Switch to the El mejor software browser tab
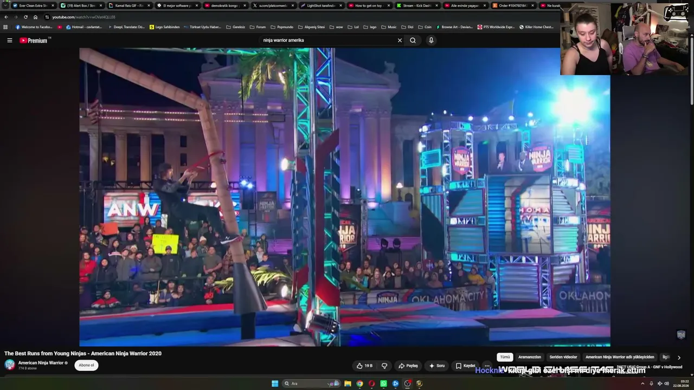Viewport: 694px width, 390px height. 177,5
